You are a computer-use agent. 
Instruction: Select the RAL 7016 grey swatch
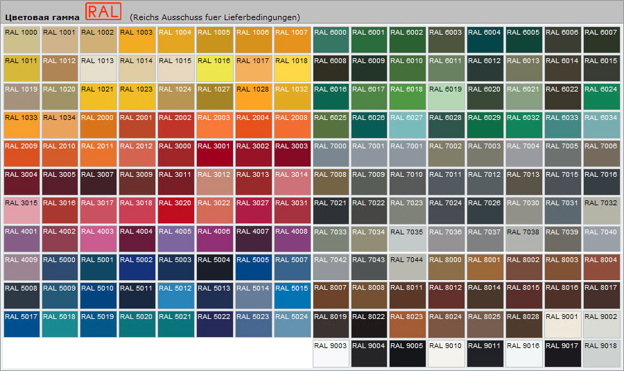(600, 182)
